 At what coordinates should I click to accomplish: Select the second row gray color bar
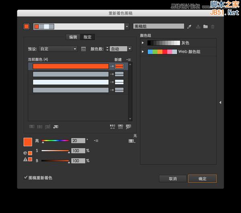coord(71,74)
